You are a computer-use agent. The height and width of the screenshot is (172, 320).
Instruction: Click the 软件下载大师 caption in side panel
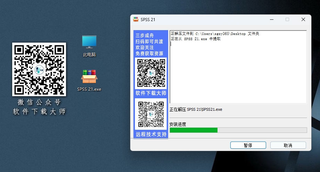(x=151, y=93)
